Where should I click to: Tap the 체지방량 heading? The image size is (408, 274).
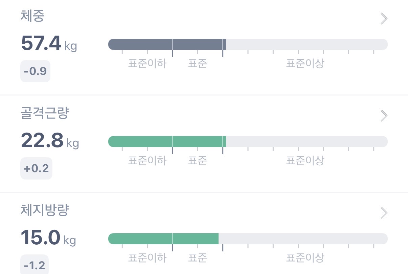45,211
